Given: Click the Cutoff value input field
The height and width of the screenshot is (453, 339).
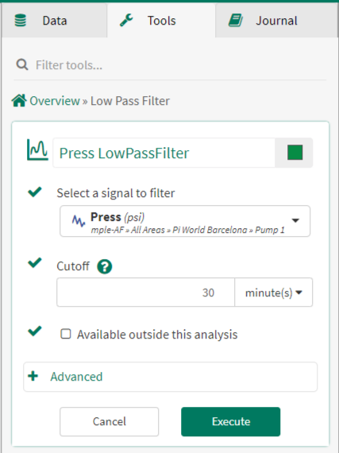Looking at the screenshot, I should point(146,292).
